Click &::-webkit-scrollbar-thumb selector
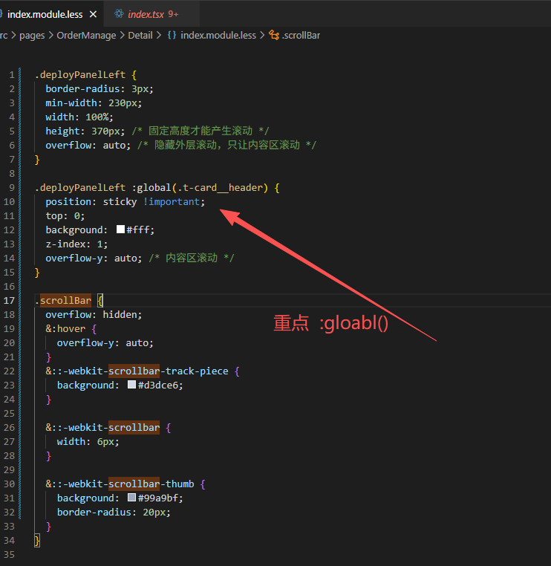 tap(120, 484)
